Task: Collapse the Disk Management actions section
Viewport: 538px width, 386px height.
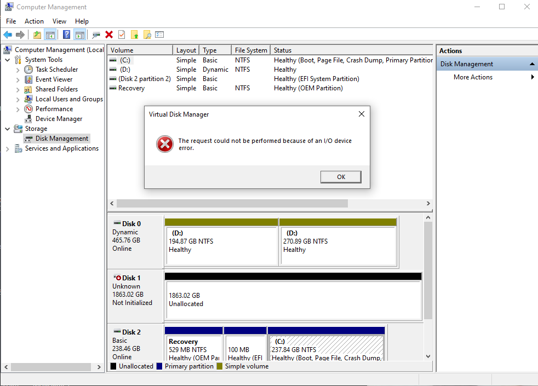Action: tap(532, 64)
